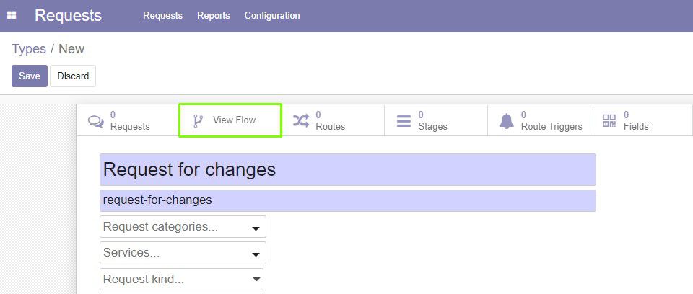Open the Route Triggers stat button label
The width and height of the screenshot is (693, 294).
pos(552,126)
